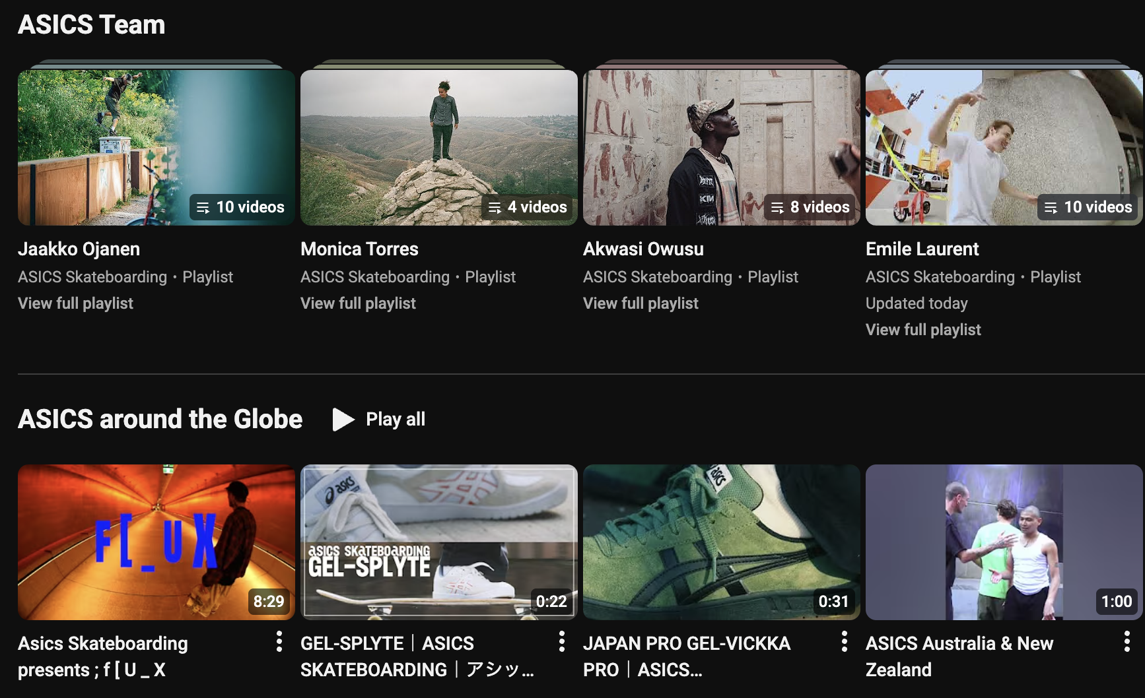Open the ASICS around the Globe section heading
The height and width of the screenshot is (698, 1145).
[160, 419]
